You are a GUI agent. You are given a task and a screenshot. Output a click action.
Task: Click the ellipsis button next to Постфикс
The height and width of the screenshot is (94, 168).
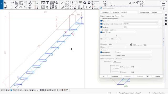coord(160,27)
